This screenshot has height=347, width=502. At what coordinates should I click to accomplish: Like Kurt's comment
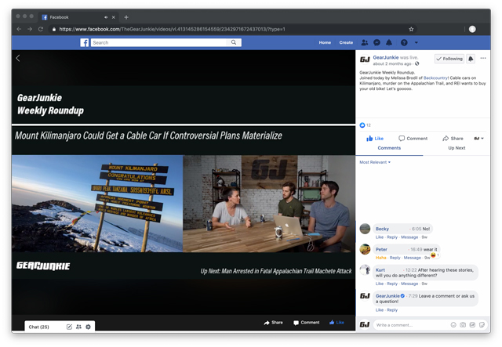pos(380,284)
